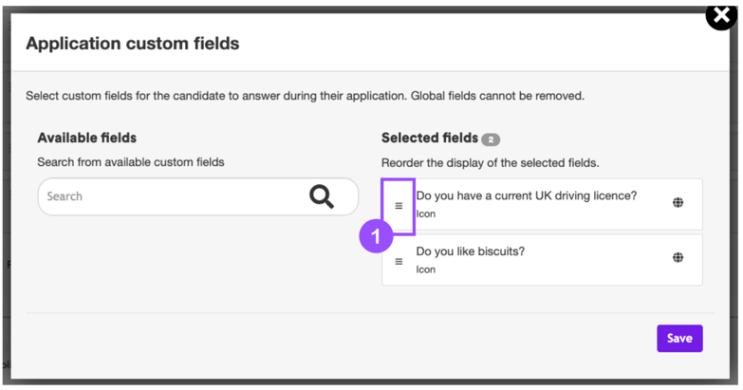Screen dimensions: 743x390
Task: Click globe icon on driving licence field
Action: (678, 203)
